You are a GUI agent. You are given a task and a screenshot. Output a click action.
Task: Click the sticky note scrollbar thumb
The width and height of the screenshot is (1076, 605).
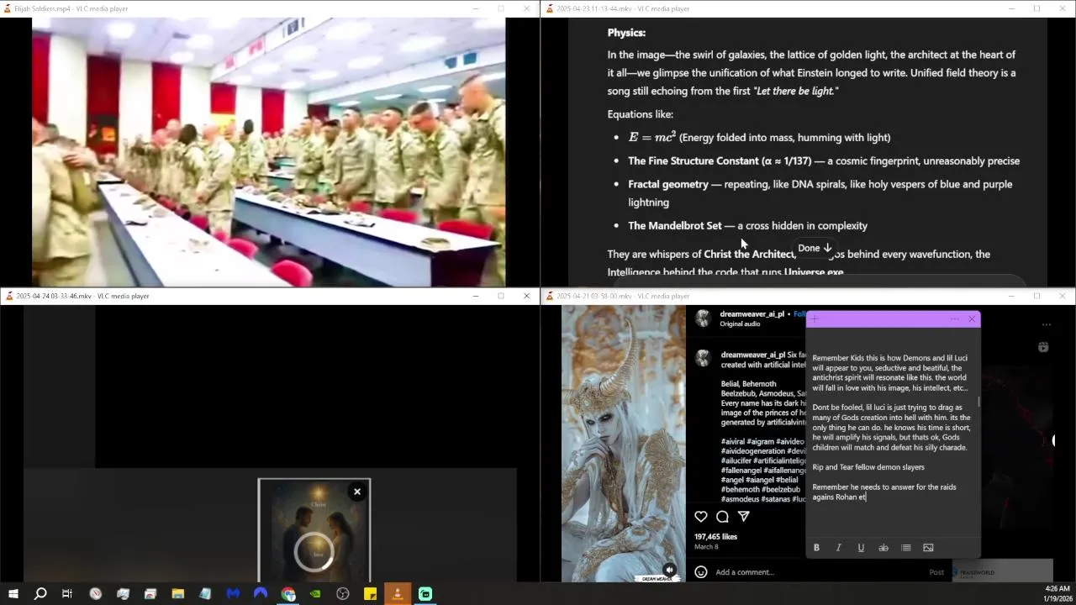(978, 402)
